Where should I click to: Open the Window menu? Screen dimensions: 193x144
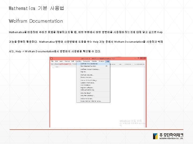coord(101,61)
